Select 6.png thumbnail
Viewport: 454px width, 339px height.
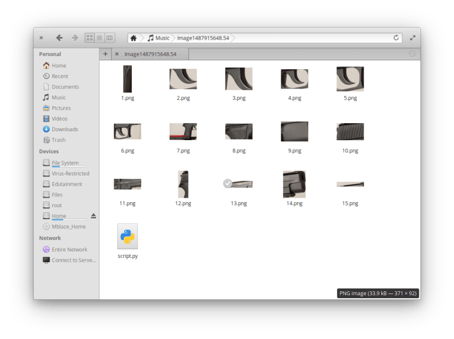(127, 131)
